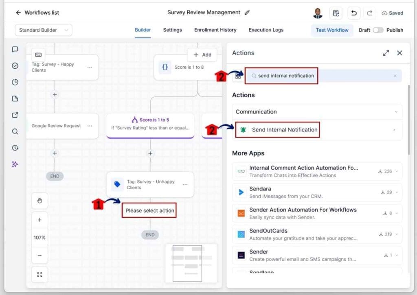Image resolution: width=417 pixels, height=295 pixels.
Task: Select the Score is 1 to 5 branch
Action: tap(150, 125)
